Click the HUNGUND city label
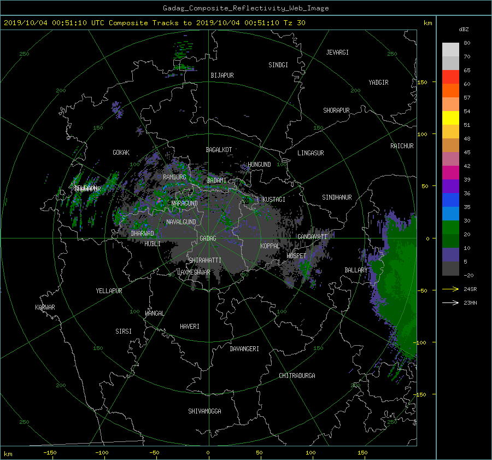Image resolution: width=492 pixels, height=460 pixels. click(259, 165)
